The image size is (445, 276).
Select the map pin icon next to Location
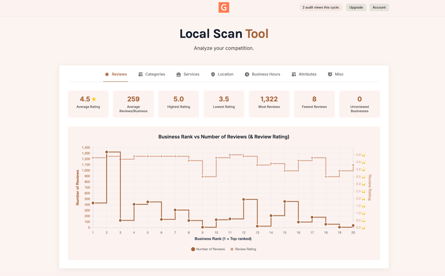click(213, 74)
